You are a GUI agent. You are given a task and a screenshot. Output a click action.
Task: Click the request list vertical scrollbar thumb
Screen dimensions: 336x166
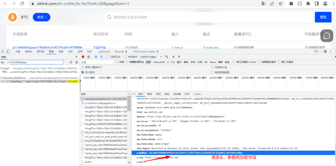129,104
